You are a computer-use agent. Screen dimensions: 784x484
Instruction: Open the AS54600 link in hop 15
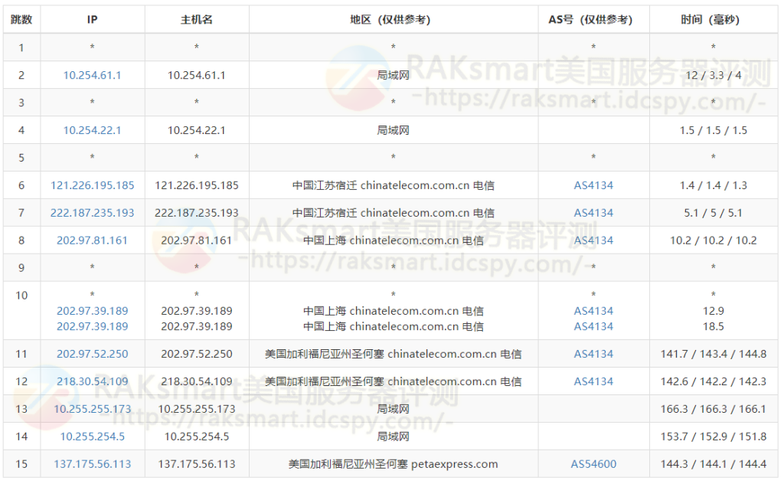click(593, 463)
